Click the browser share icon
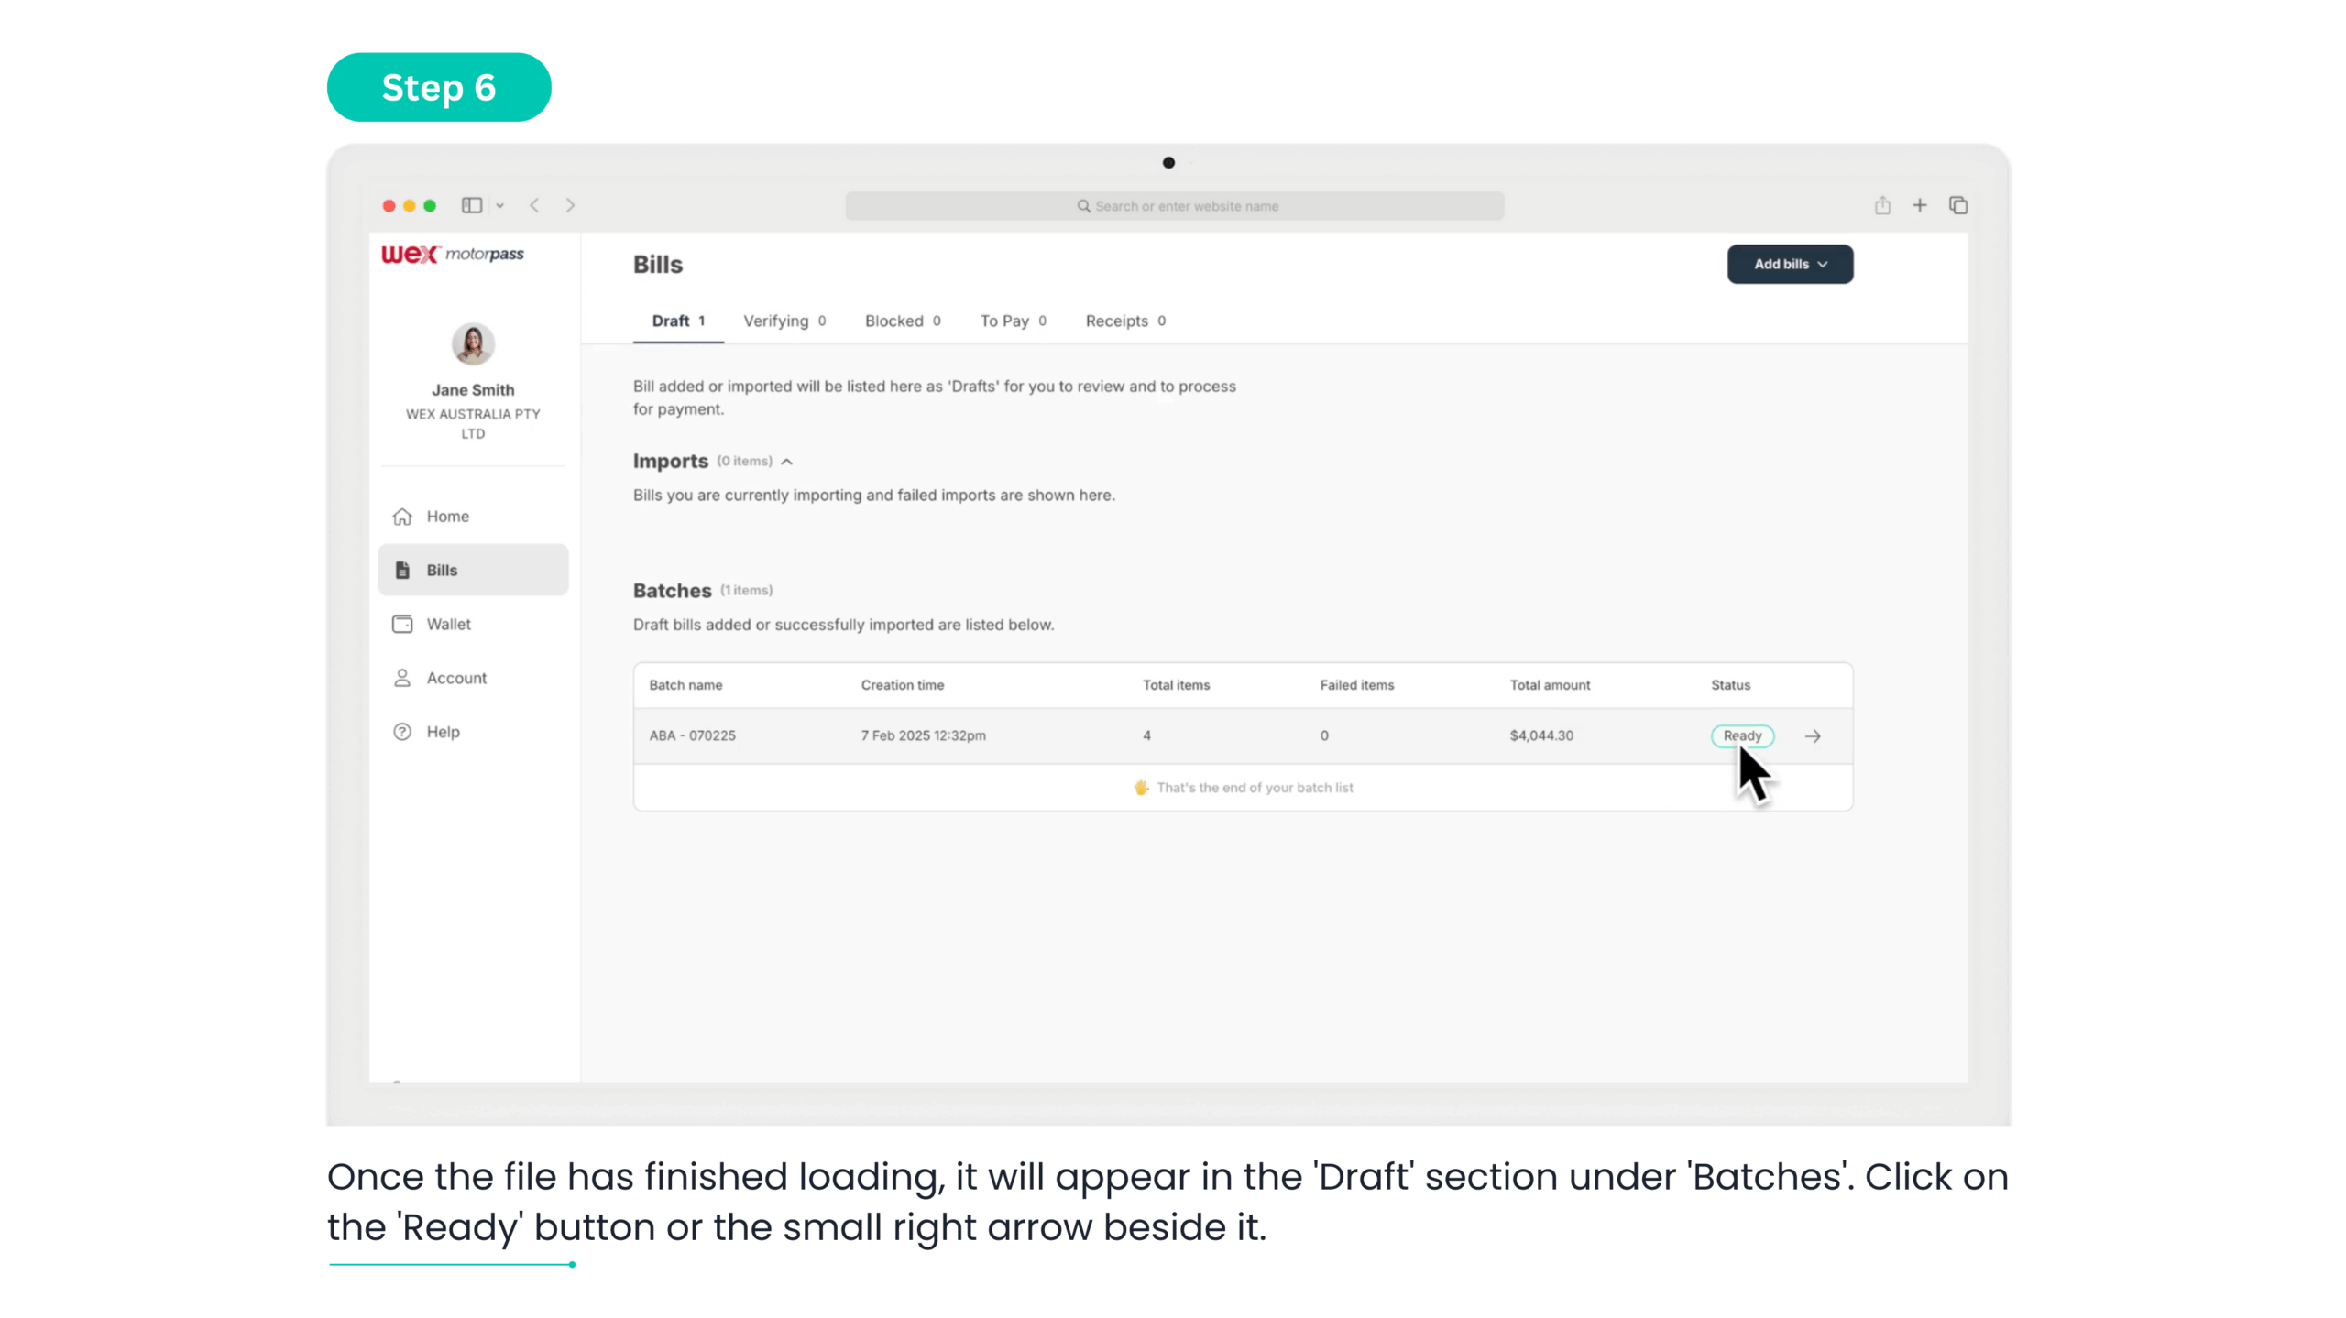The image size is (2346, 1318). [x=1882, y=205]
